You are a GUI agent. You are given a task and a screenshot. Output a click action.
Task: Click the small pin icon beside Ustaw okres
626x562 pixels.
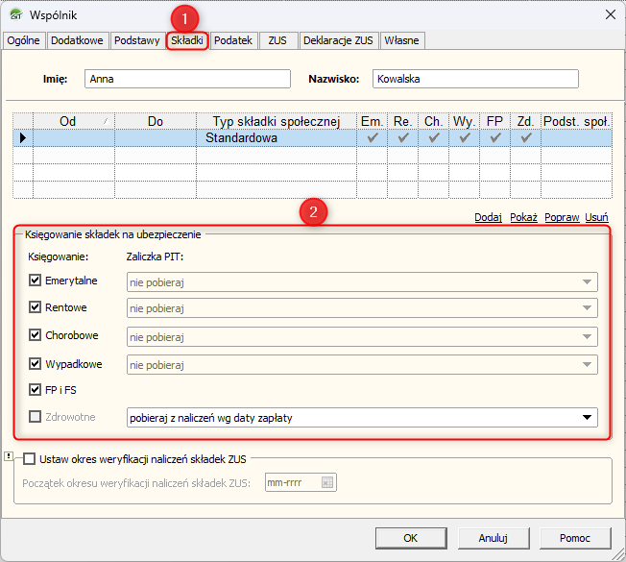9,457
